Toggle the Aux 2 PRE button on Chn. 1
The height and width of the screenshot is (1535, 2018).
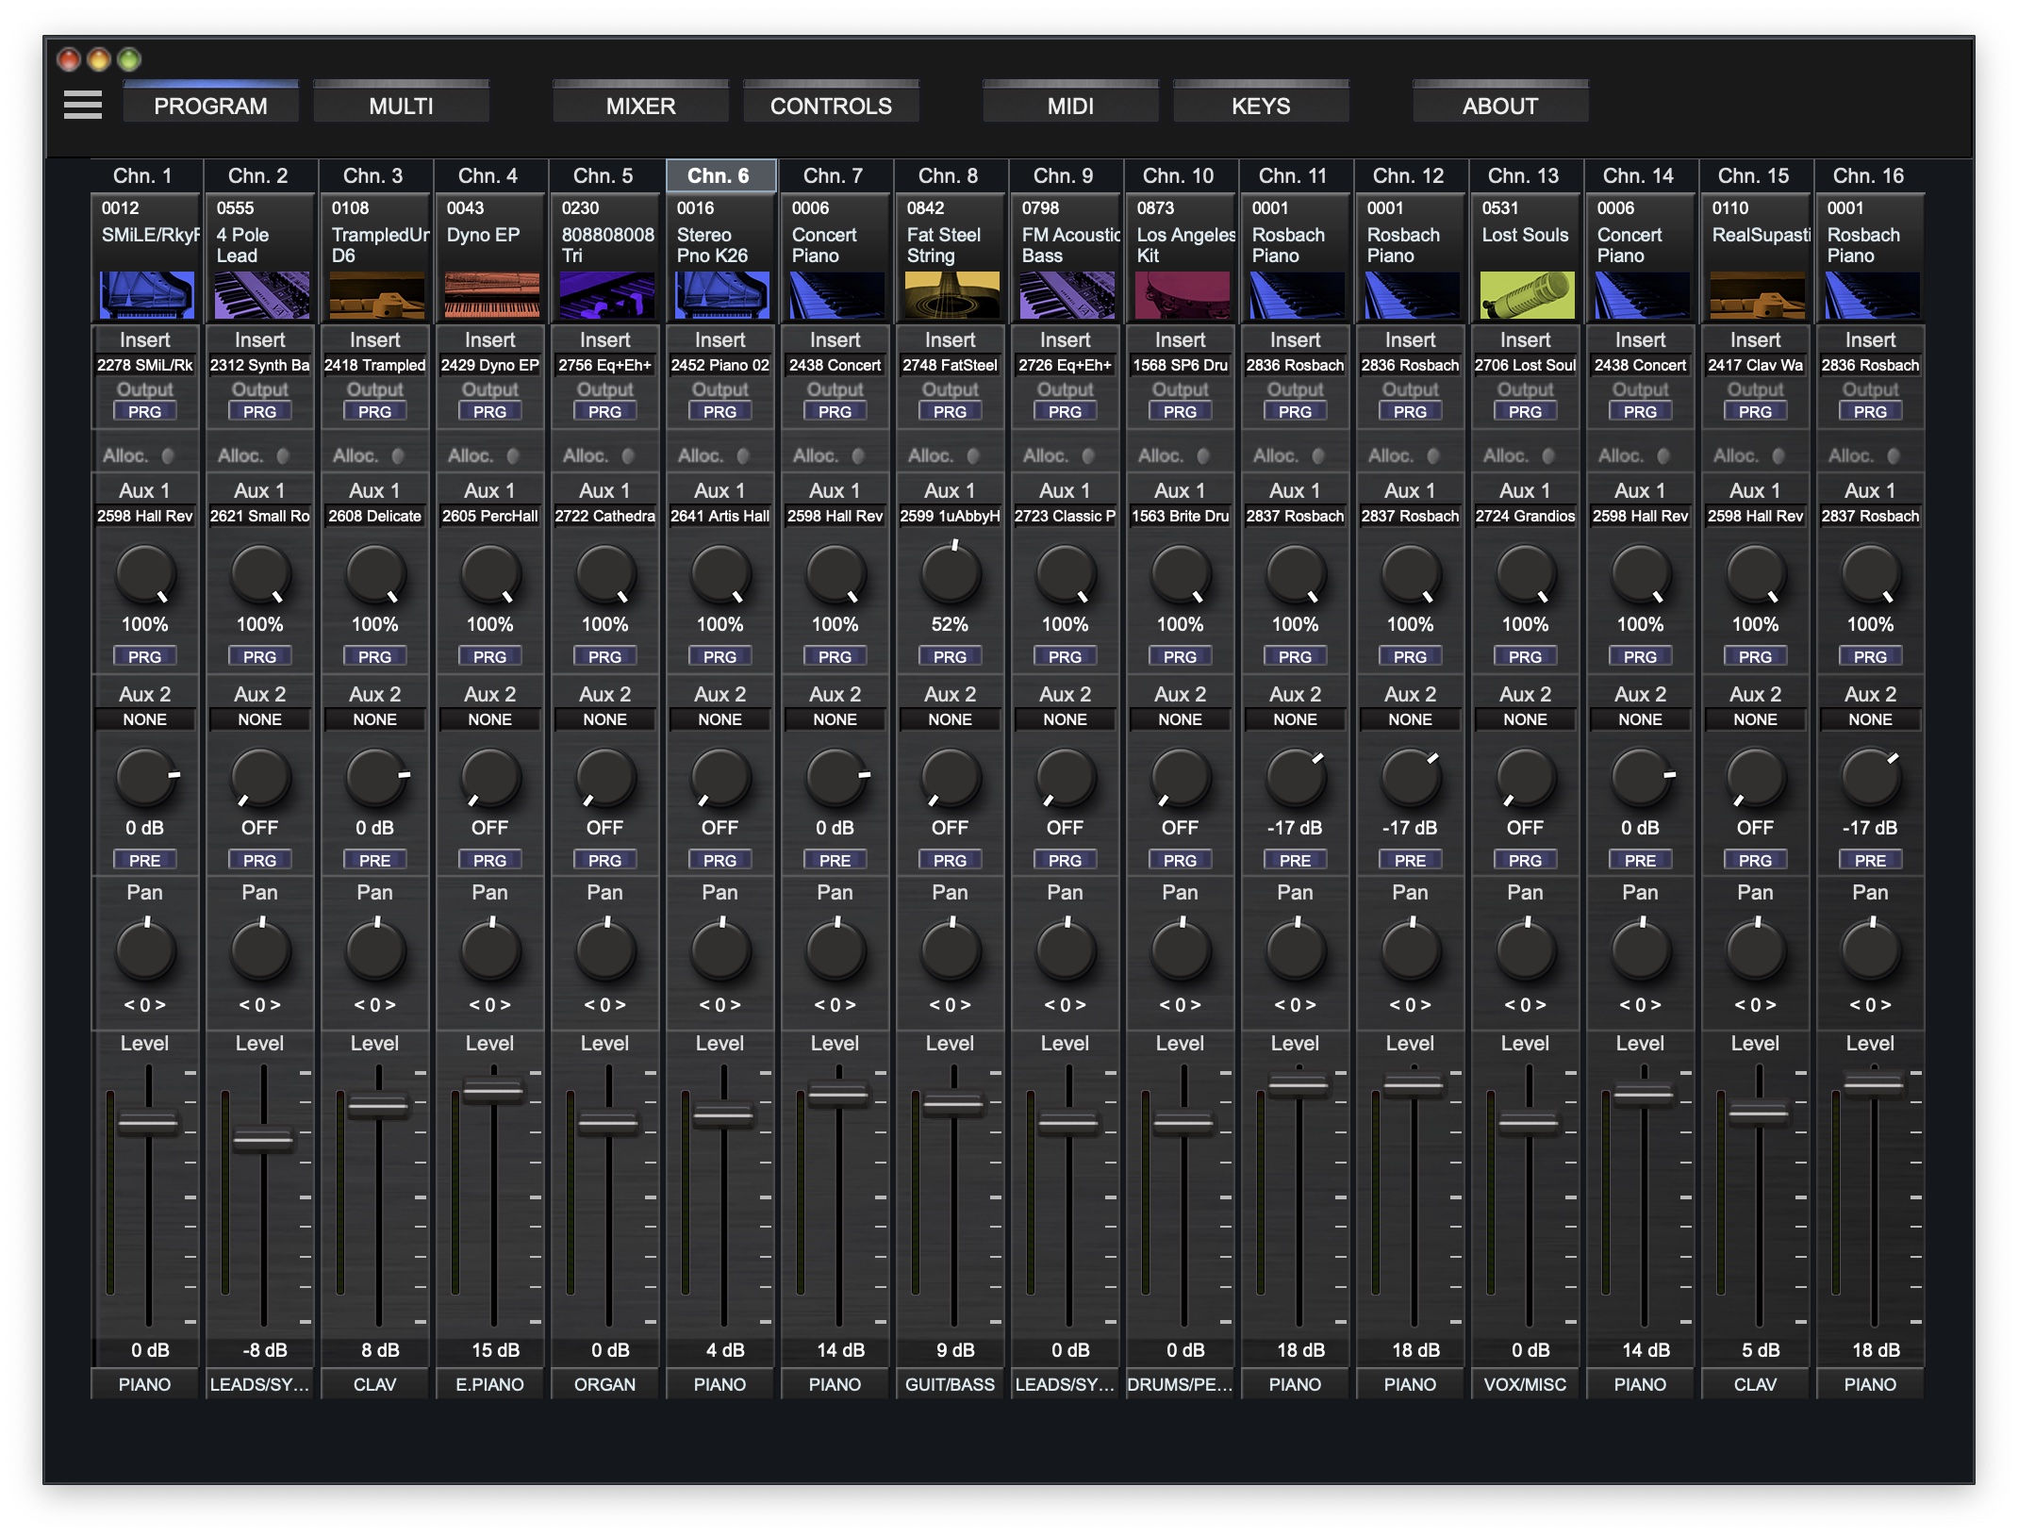pyautogui.click(x=144, y=860)
